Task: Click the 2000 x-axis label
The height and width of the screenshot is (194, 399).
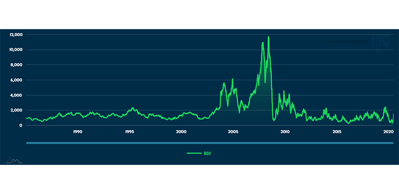Action: tap(181, 132)
